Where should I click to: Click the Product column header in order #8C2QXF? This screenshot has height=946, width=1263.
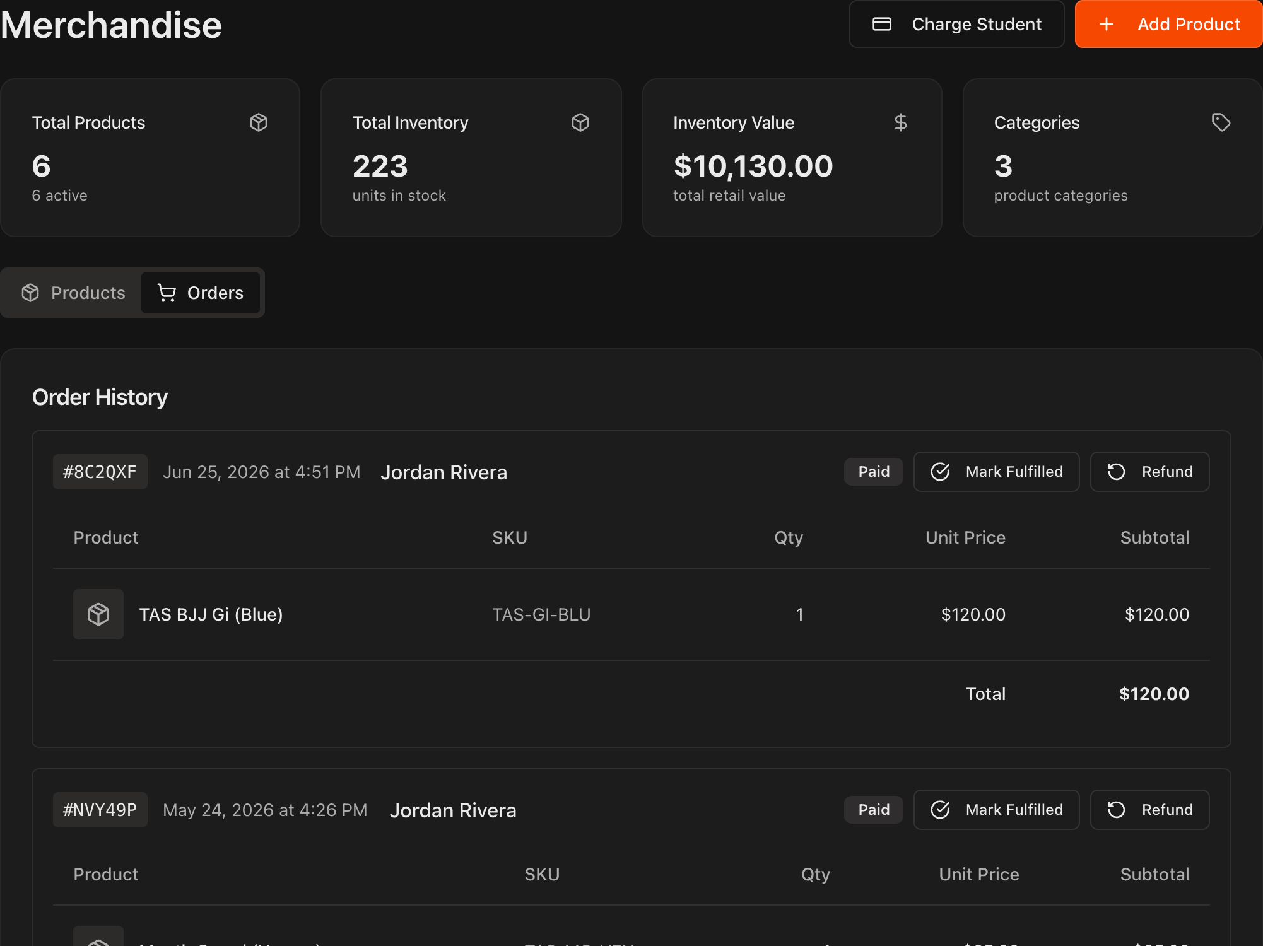pyautogui.click(x=106, y=537)
